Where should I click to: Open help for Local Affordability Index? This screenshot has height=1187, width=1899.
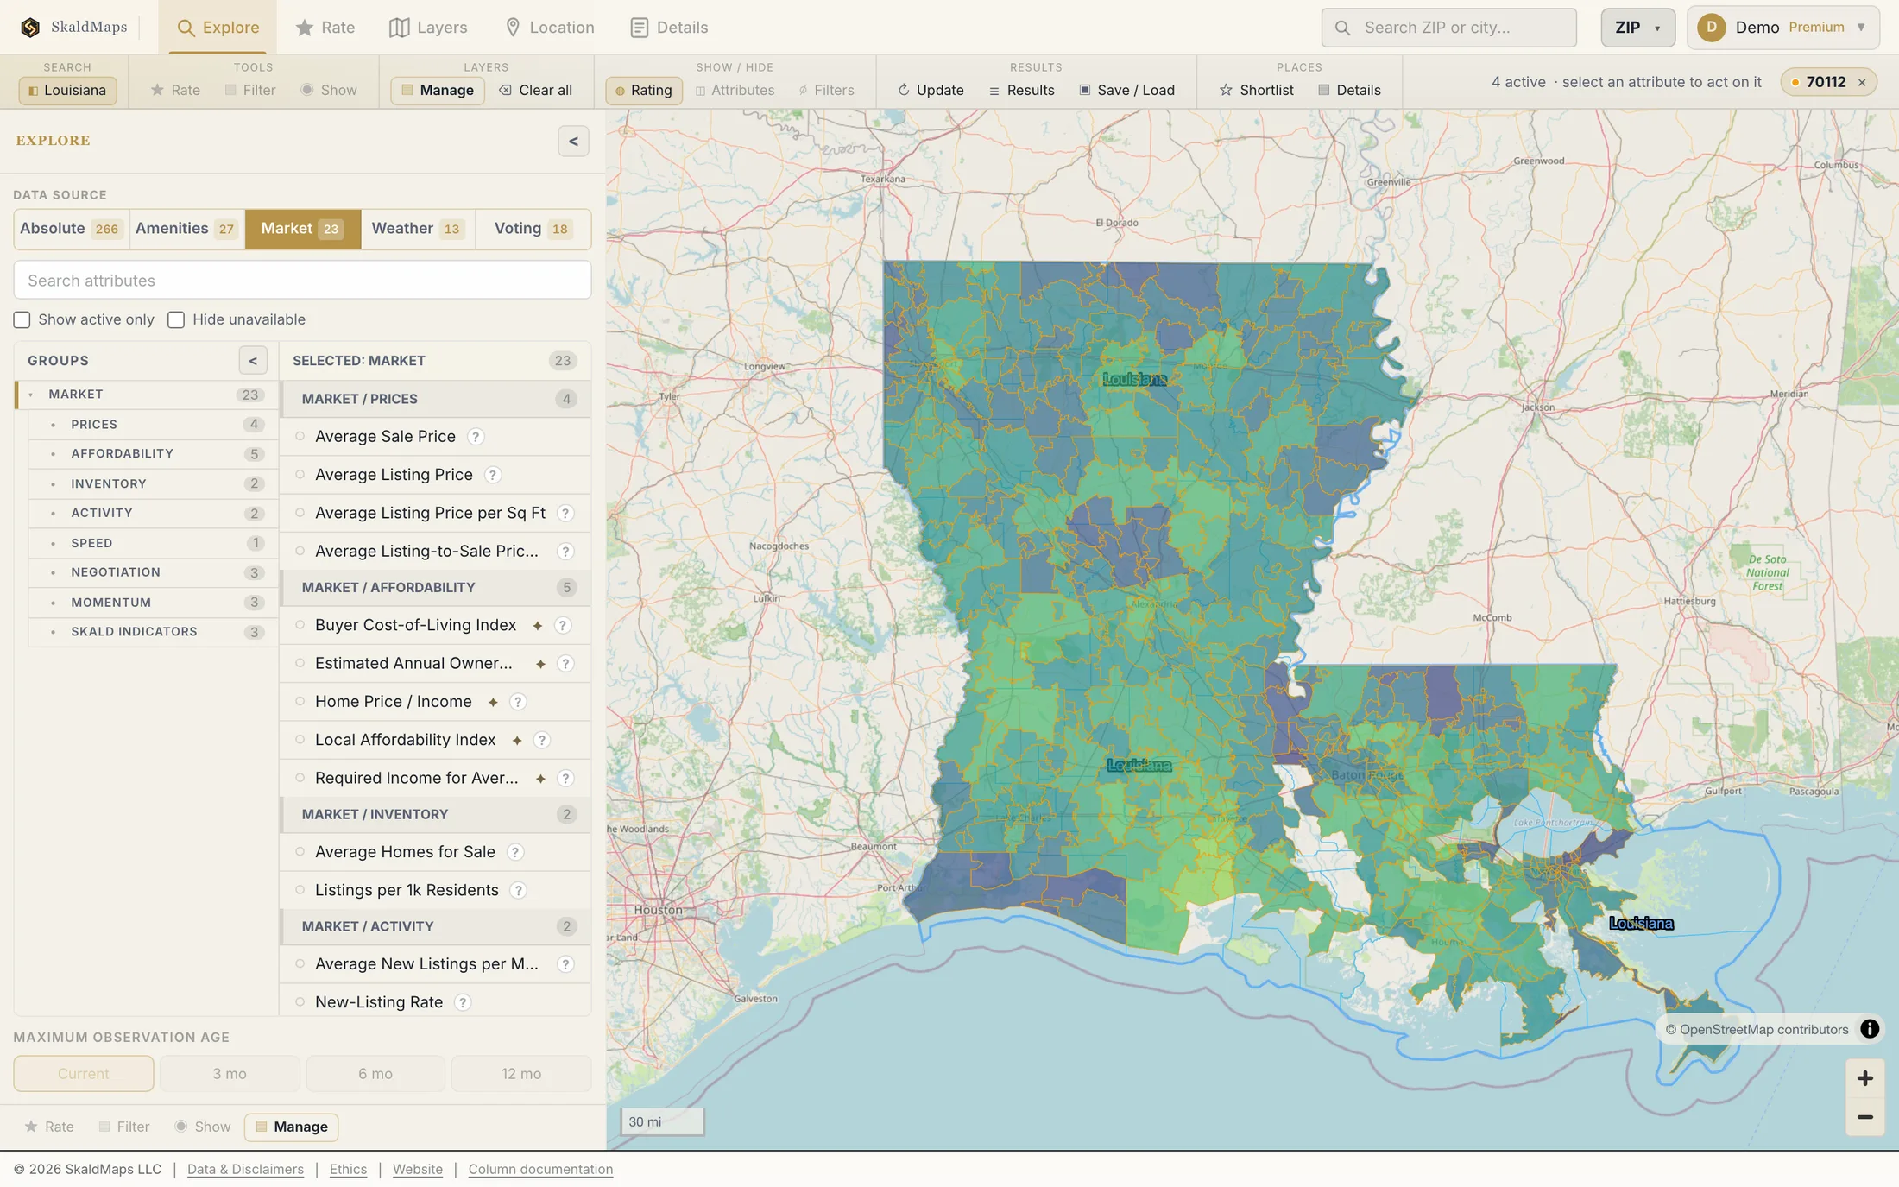tap(541, 740)
